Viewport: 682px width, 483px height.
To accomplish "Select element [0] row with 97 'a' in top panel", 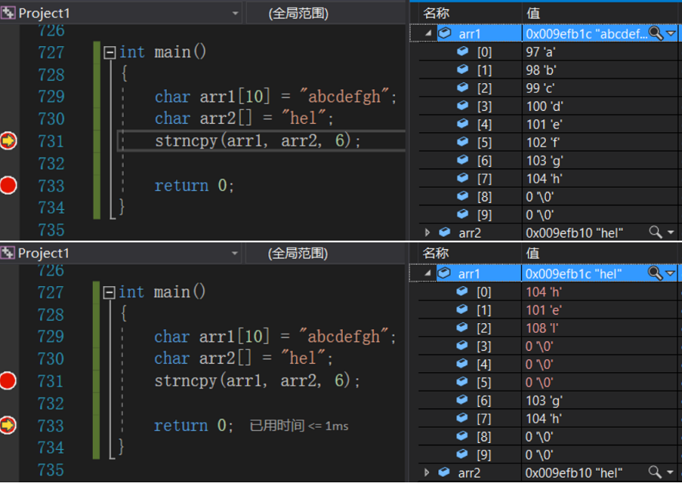I will point(548,52).
